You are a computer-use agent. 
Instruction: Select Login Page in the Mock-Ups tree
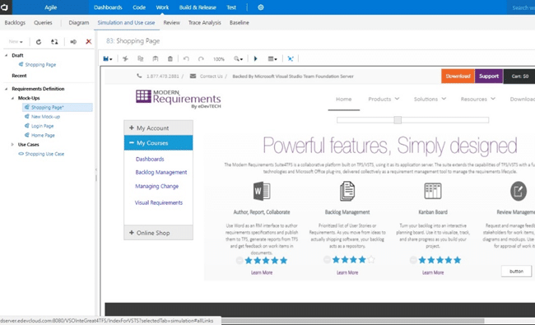tap(42, 126)
